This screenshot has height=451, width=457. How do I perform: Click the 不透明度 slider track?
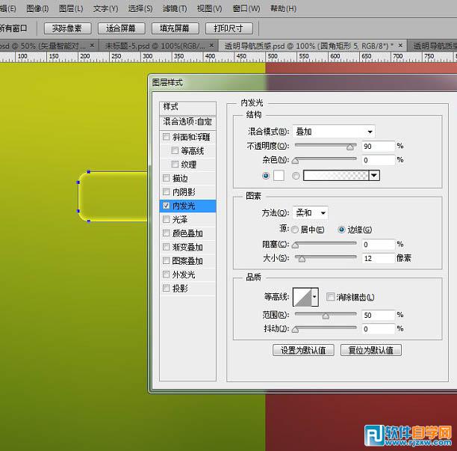click(325, 146)
